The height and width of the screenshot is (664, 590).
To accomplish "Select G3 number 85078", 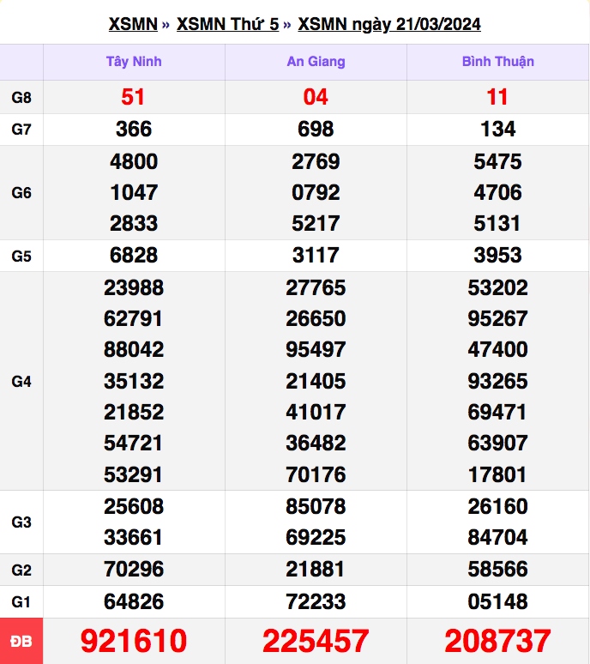I will [x=316, y=506].
